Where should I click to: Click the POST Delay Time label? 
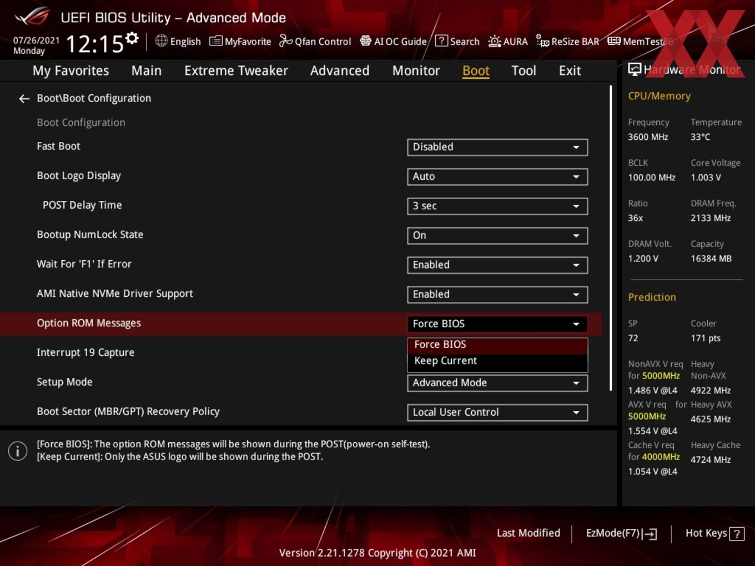click(82, 205)
